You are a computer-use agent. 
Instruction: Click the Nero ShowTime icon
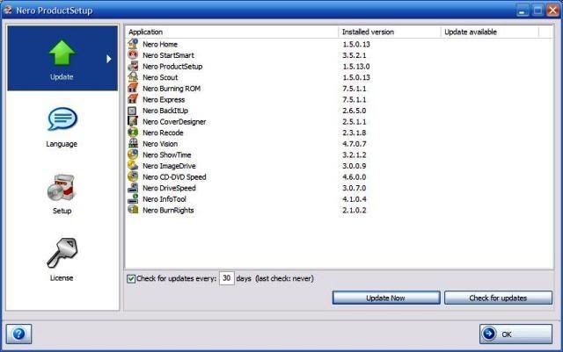133,154
